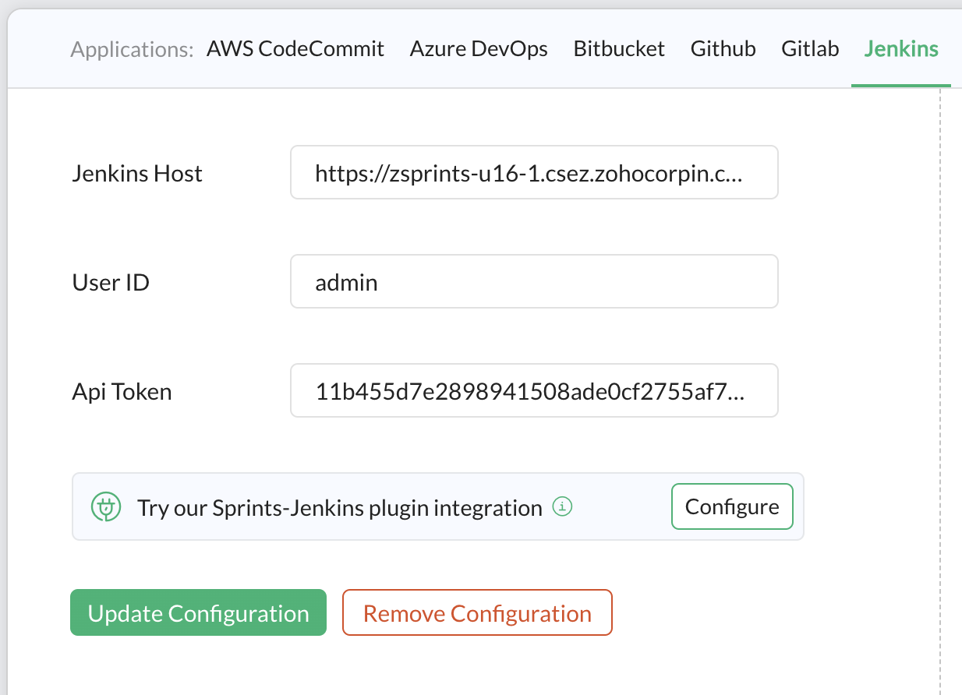Screen dimensions: 962x695
Task: Click the Configure button
Action: 732,507
